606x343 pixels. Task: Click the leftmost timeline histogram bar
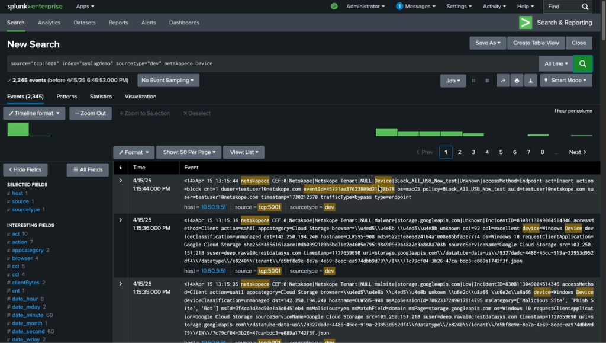[x=18, y=130]
